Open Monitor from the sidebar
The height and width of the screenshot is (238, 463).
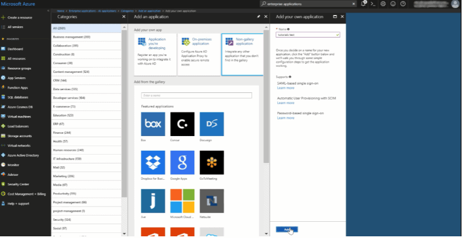coord(13,165)
